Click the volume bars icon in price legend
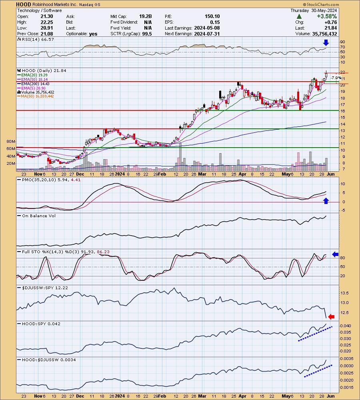This screenshot has width=360, height=400. tap(19, 92)
